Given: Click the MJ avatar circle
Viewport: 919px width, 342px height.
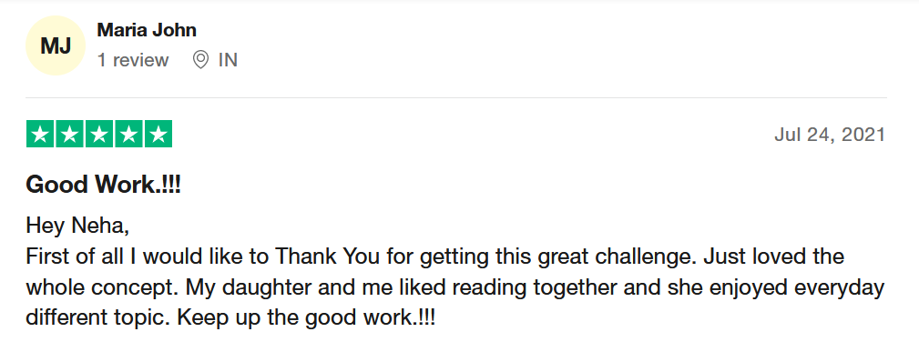Looking at the screenshot, I should click(56, 45).
